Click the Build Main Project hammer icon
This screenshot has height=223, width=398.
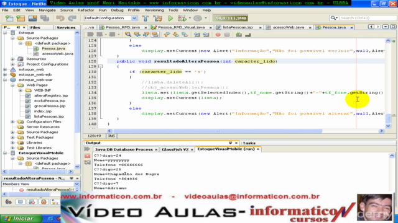[146, 18]
